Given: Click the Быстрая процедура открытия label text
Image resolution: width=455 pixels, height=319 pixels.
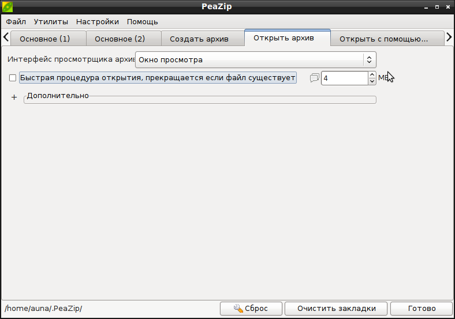Looking at the screenshot, I should click(x=158, y=78).
